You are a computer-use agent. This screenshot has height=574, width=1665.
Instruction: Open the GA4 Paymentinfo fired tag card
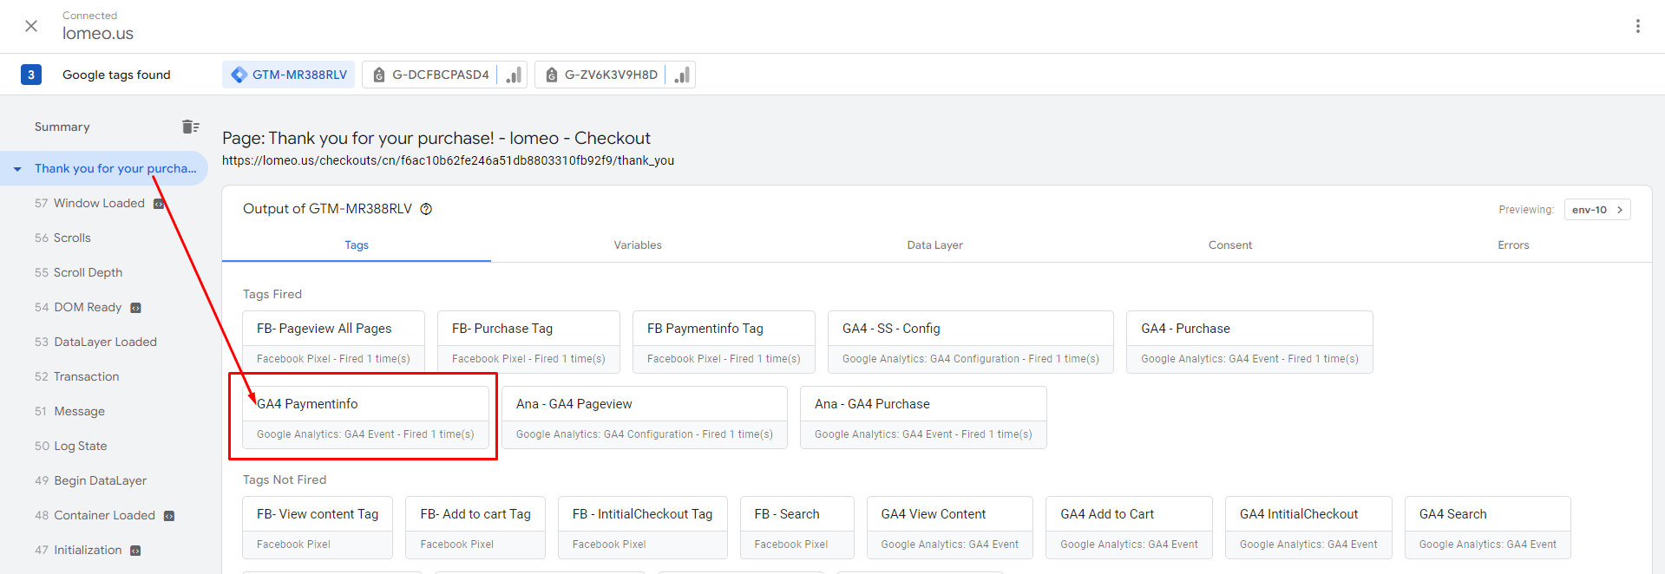(365, 417)
